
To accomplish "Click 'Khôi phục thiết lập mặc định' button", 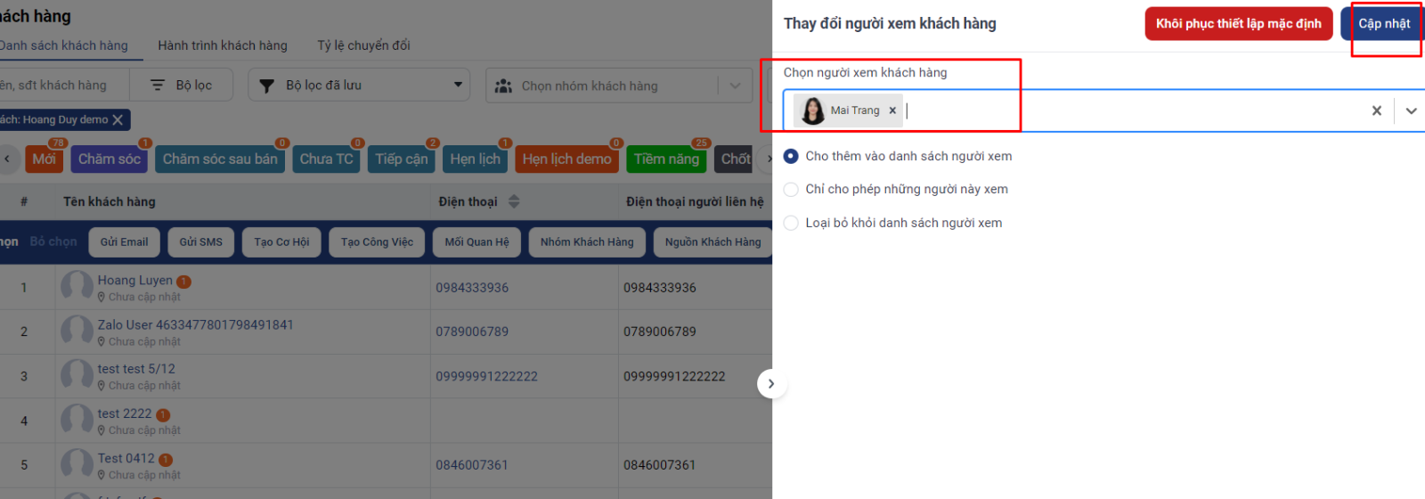I will pyautogui.click(x=1238, y=24).
